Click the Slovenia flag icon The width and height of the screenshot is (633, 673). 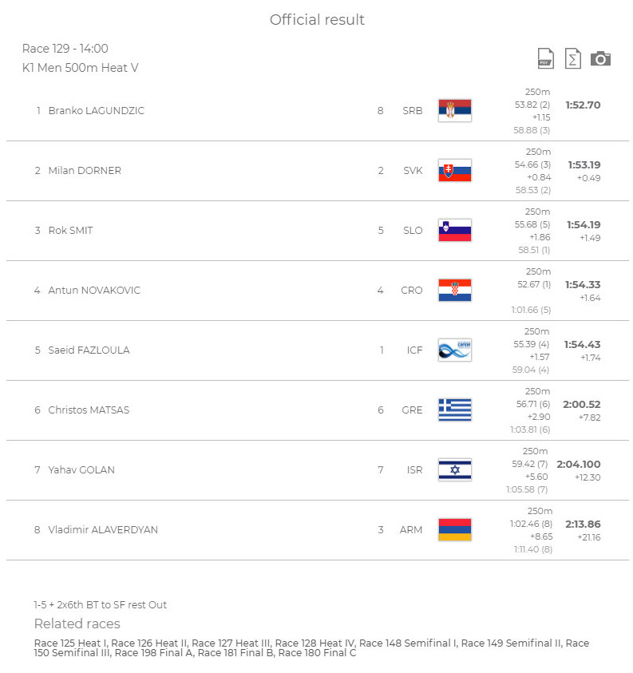click(455, 231)
